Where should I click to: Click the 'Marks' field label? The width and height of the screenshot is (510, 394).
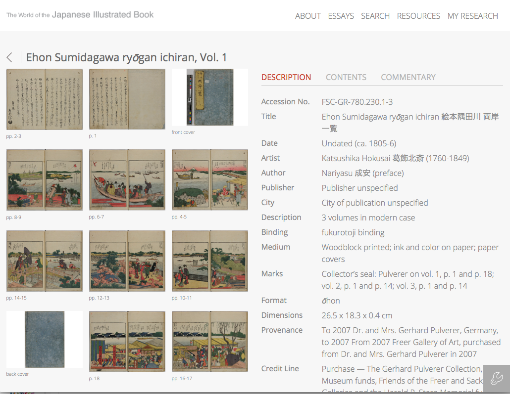(x=272, y=274)
